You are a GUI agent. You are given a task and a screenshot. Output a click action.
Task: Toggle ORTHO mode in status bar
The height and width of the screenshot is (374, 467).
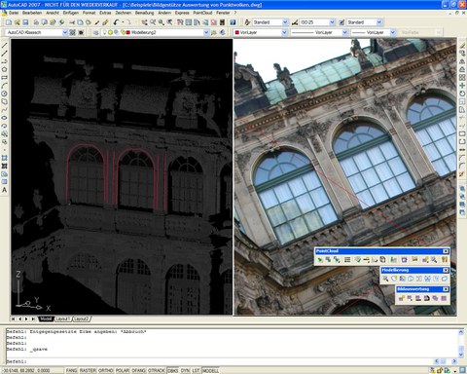(105, 370)
